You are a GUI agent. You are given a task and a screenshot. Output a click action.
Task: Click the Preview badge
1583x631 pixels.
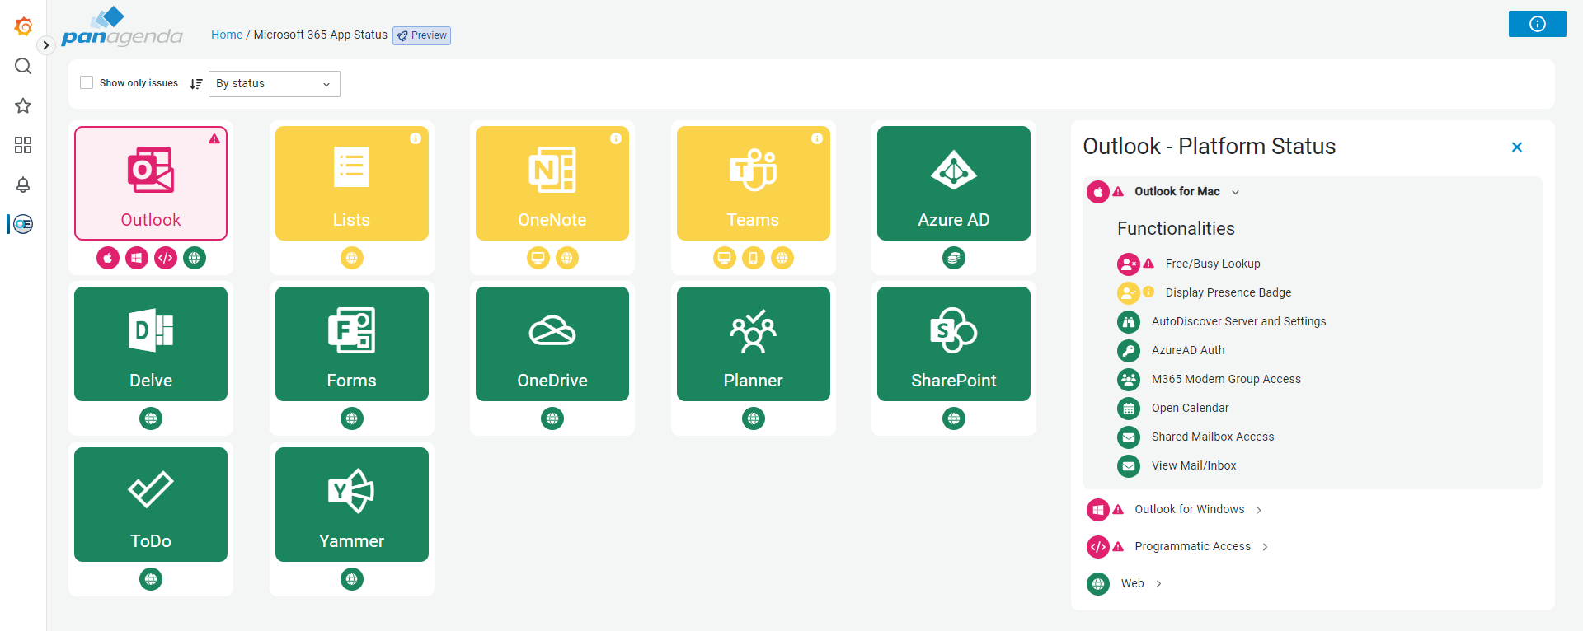click(421, 35)
